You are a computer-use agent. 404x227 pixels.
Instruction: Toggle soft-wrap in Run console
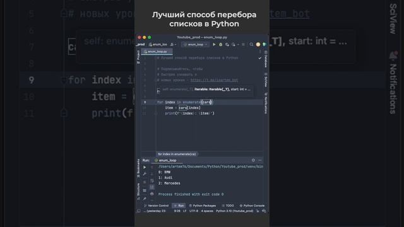152,181
